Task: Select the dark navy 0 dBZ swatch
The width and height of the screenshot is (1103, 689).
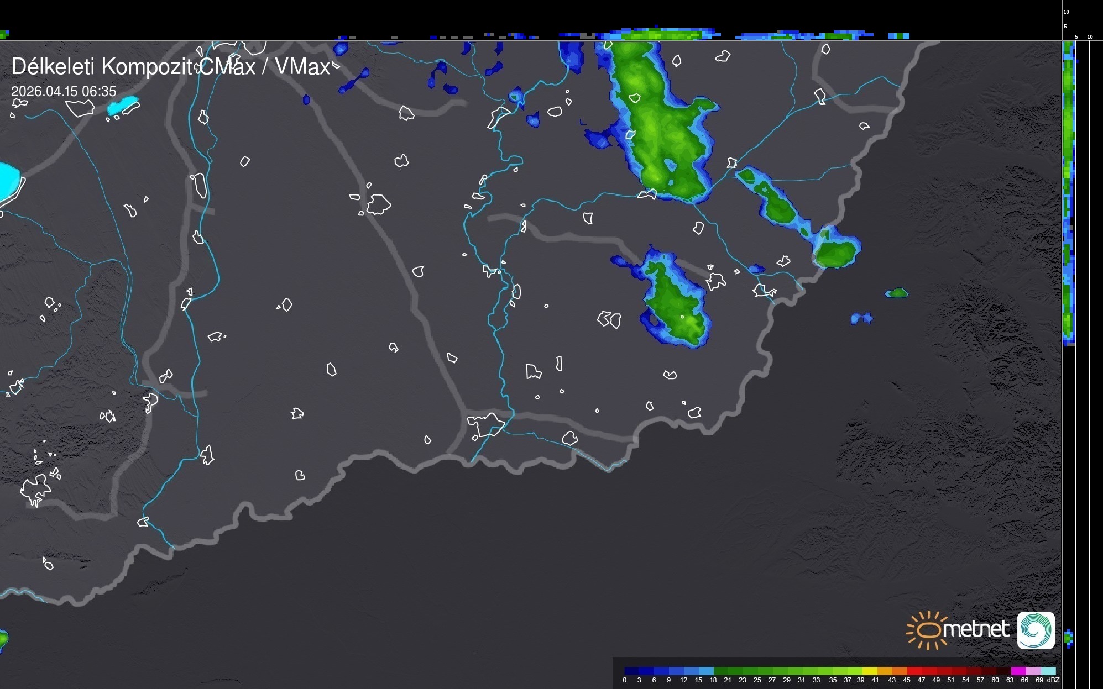Action: (631, 671)
